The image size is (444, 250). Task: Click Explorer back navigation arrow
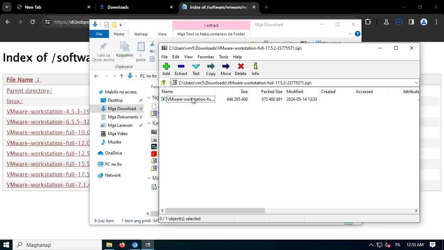click(96, 76)
